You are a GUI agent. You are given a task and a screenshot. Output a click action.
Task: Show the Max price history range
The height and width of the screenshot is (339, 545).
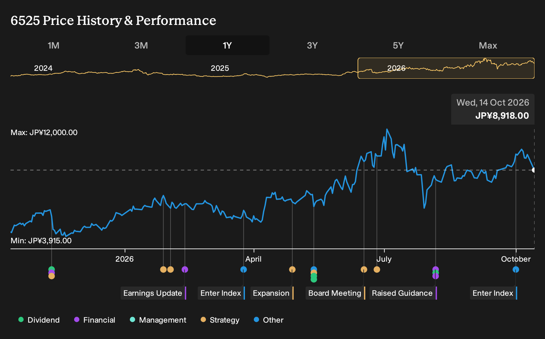pyautogui.click(x=488, y=45)
